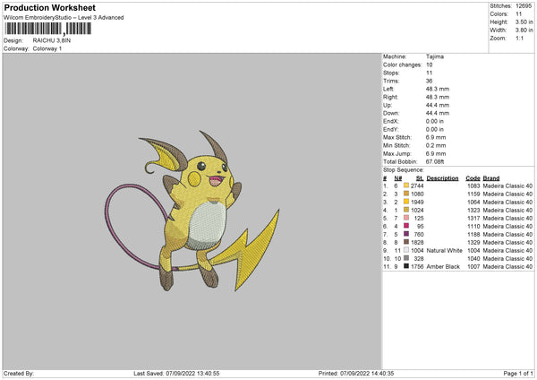Click the Raichu embroidery design preview
The height and width of the screenshot is (380, 537).
point(192,211)
